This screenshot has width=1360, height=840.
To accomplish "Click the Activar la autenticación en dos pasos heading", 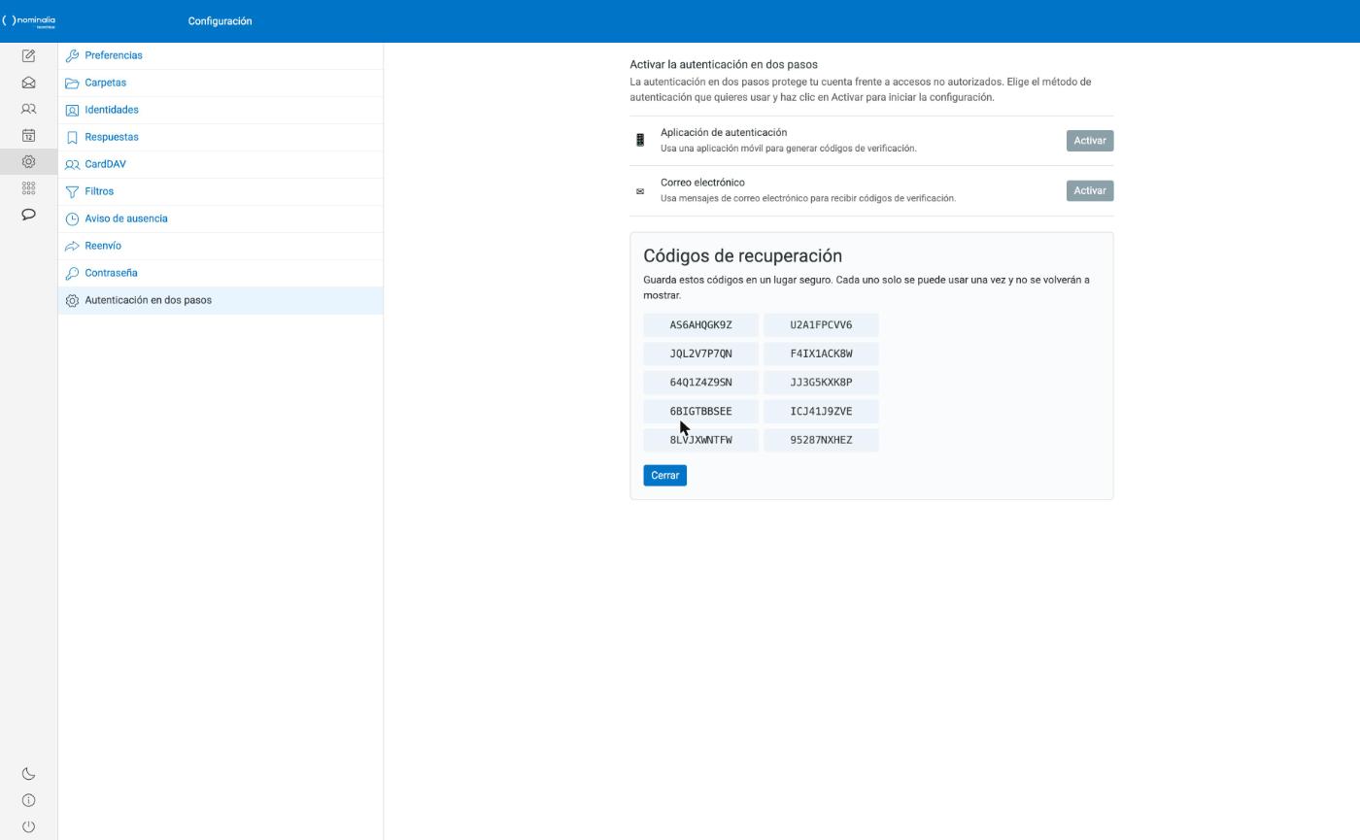I will (x=724, y=64).
